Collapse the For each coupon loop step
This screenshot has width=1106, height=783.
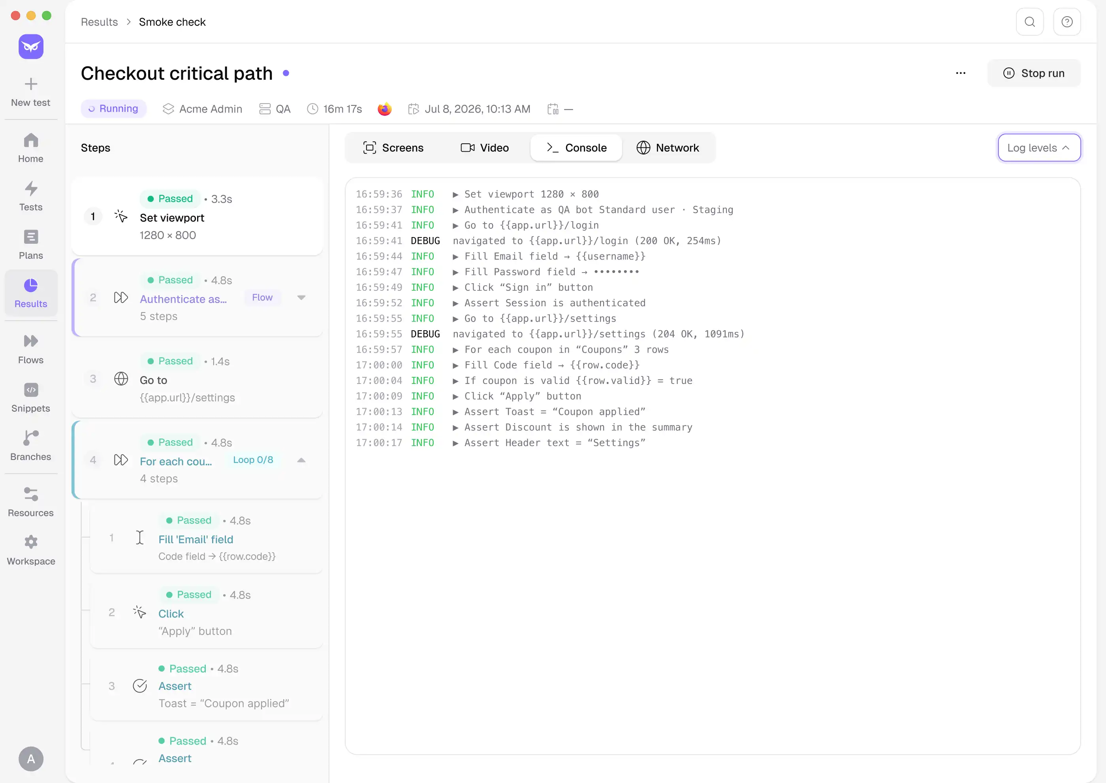[x=301, y=460]
